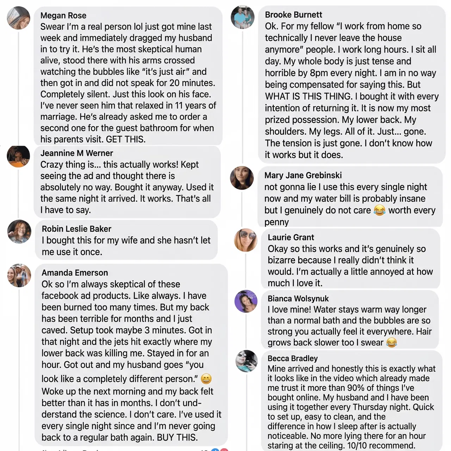Screen dimensions: 451x451
Task: Click the Amanda Emerson name link
Action: 75,273
